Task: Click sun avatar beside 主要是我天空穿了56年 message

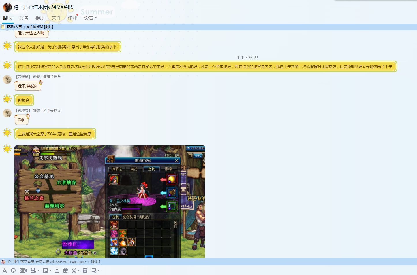Action: point(7,132)
